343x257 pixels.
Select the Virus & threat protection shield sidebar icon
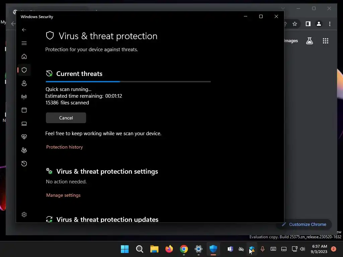(24, 70)
